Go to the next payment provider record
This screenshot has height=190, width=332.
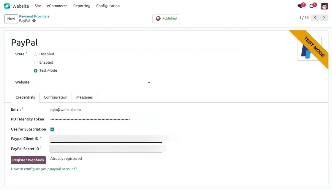pos(324,18)
